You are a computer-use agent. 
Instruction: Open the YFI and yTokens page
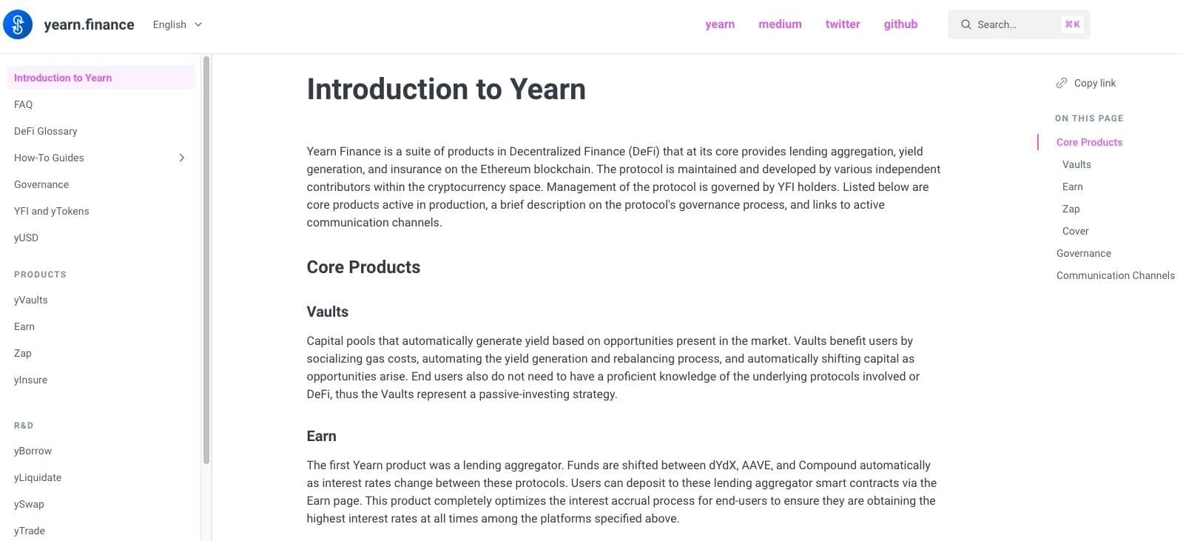[51, 211]
